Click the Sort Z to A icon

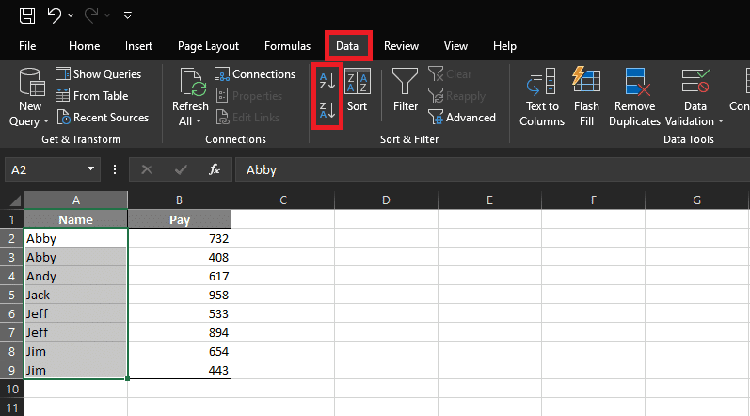point(326,112)
